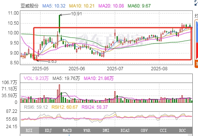Click the MA10: 10.21 legend label
This screenshot has height=136, width=198.
82,6
